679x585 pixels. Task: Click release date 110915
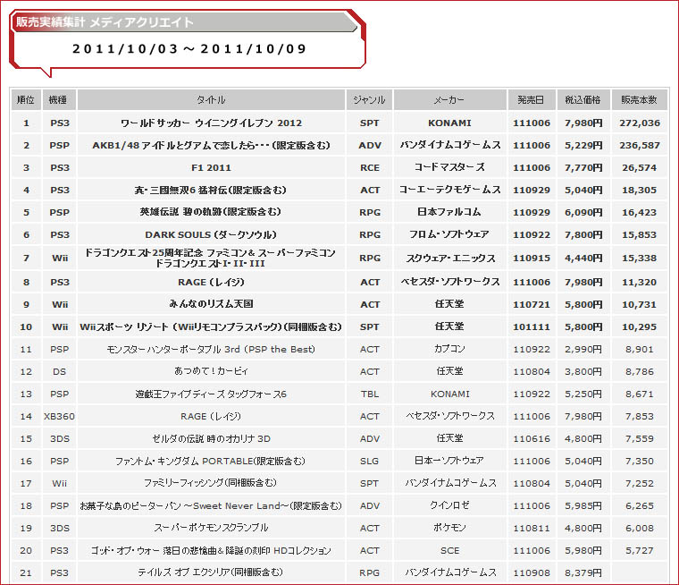532,258
